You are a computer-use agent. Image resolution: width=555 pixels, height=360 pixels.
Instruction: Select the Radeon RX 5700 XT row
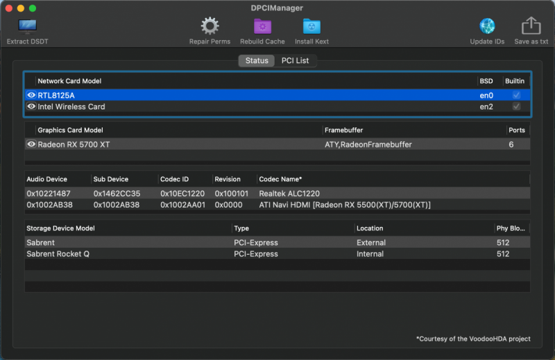277,144
